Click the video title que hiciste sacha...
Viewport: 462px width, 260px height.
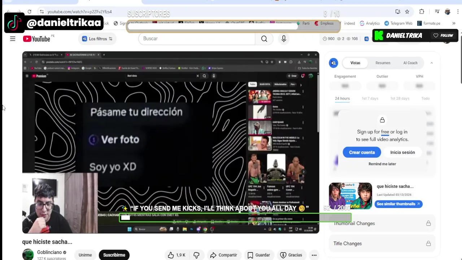[47, 242]
